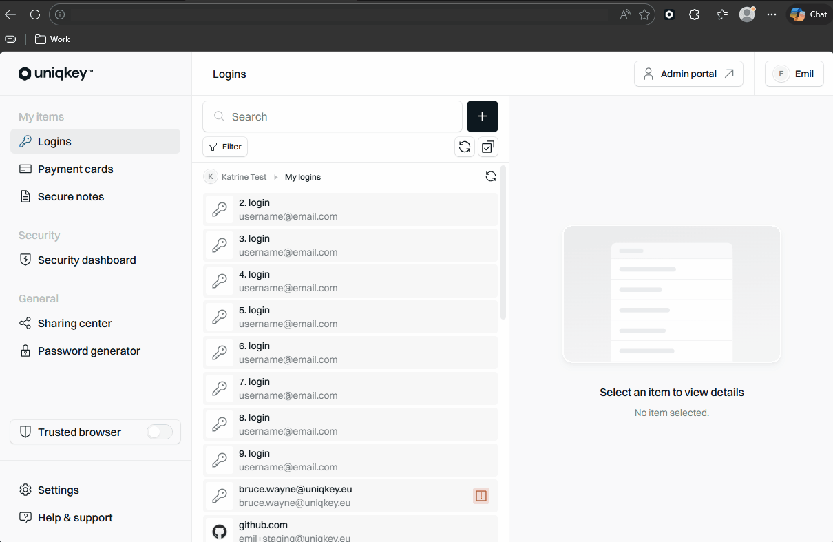
Task: Open the github.com login entry
Action: pyautogui.click(x=350, y=529)
